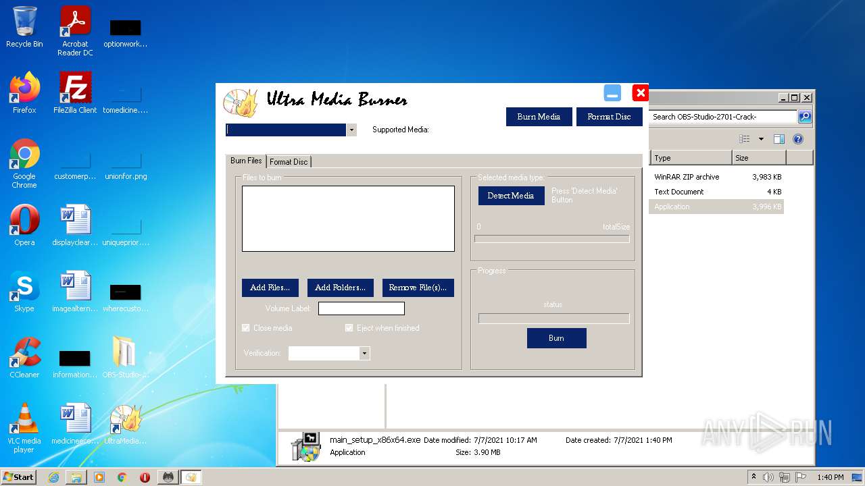Click the Add Folders button
The image size is (865, 486).
(340, 288)
